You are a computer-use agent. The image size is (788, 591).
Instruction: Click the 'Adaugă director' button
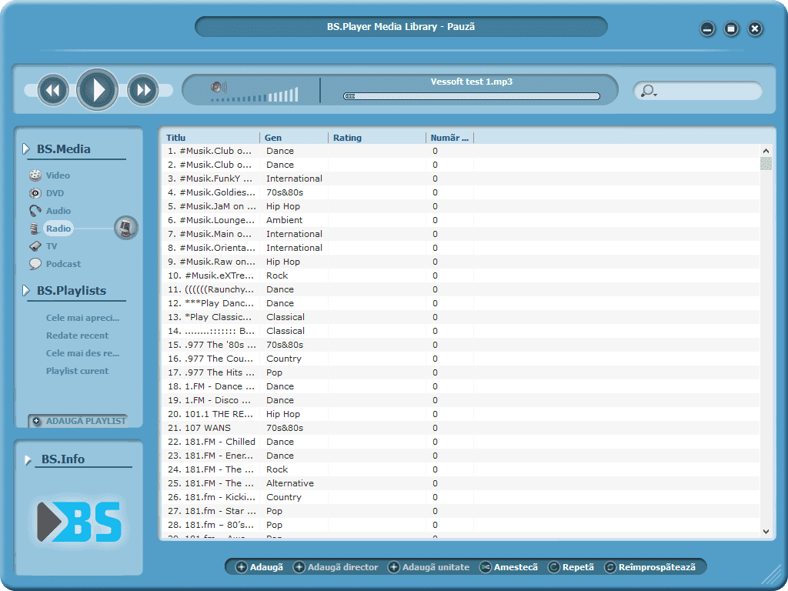pos(336,567)
